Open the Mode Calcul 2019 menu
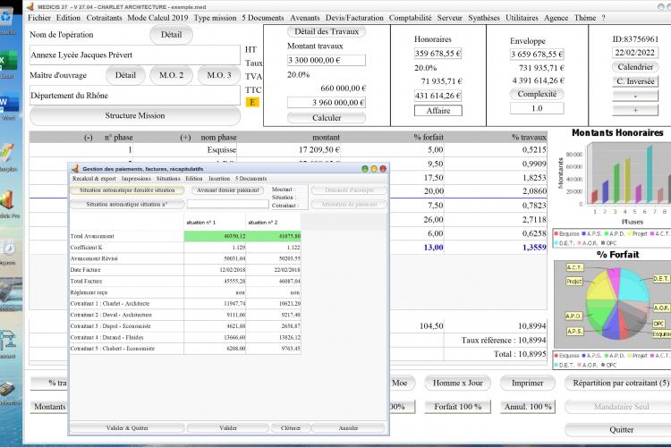The height and width of the screenshot is (447, 671). [x=157, y=18]
